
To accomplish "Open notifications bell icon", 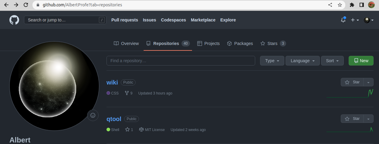I will [x=343, y=20].
